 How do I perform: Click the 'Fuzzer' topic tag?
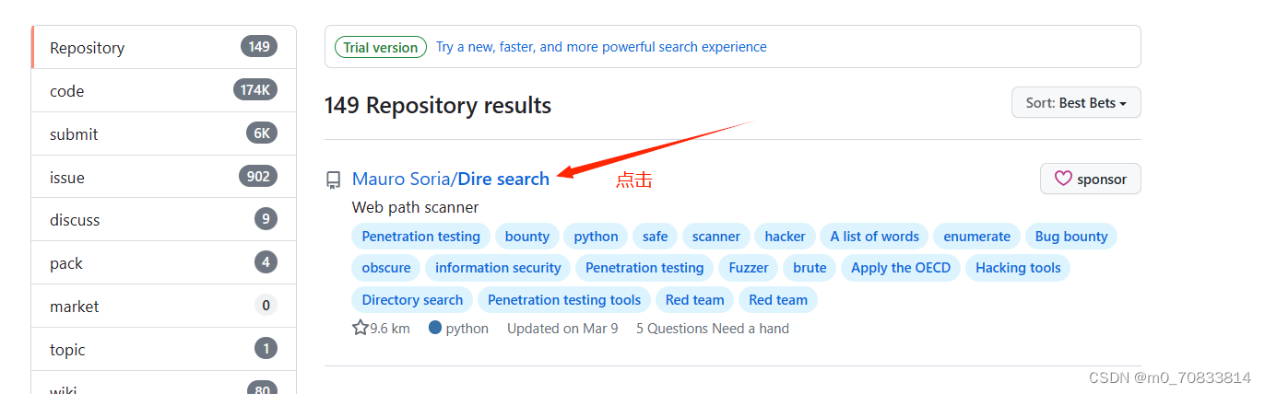point(749,267)
